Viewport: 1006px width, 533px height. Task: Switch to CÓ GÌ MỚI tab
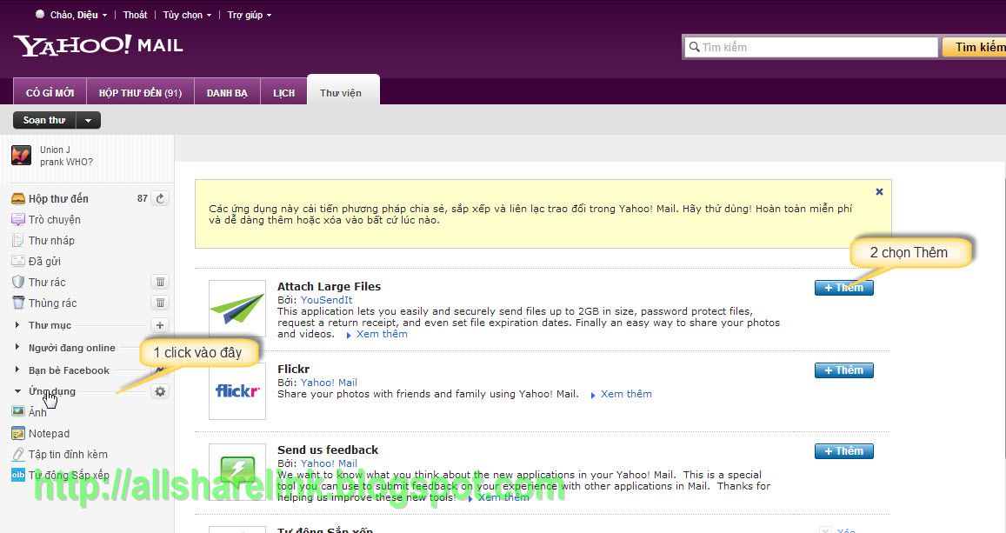click(50, 92)
